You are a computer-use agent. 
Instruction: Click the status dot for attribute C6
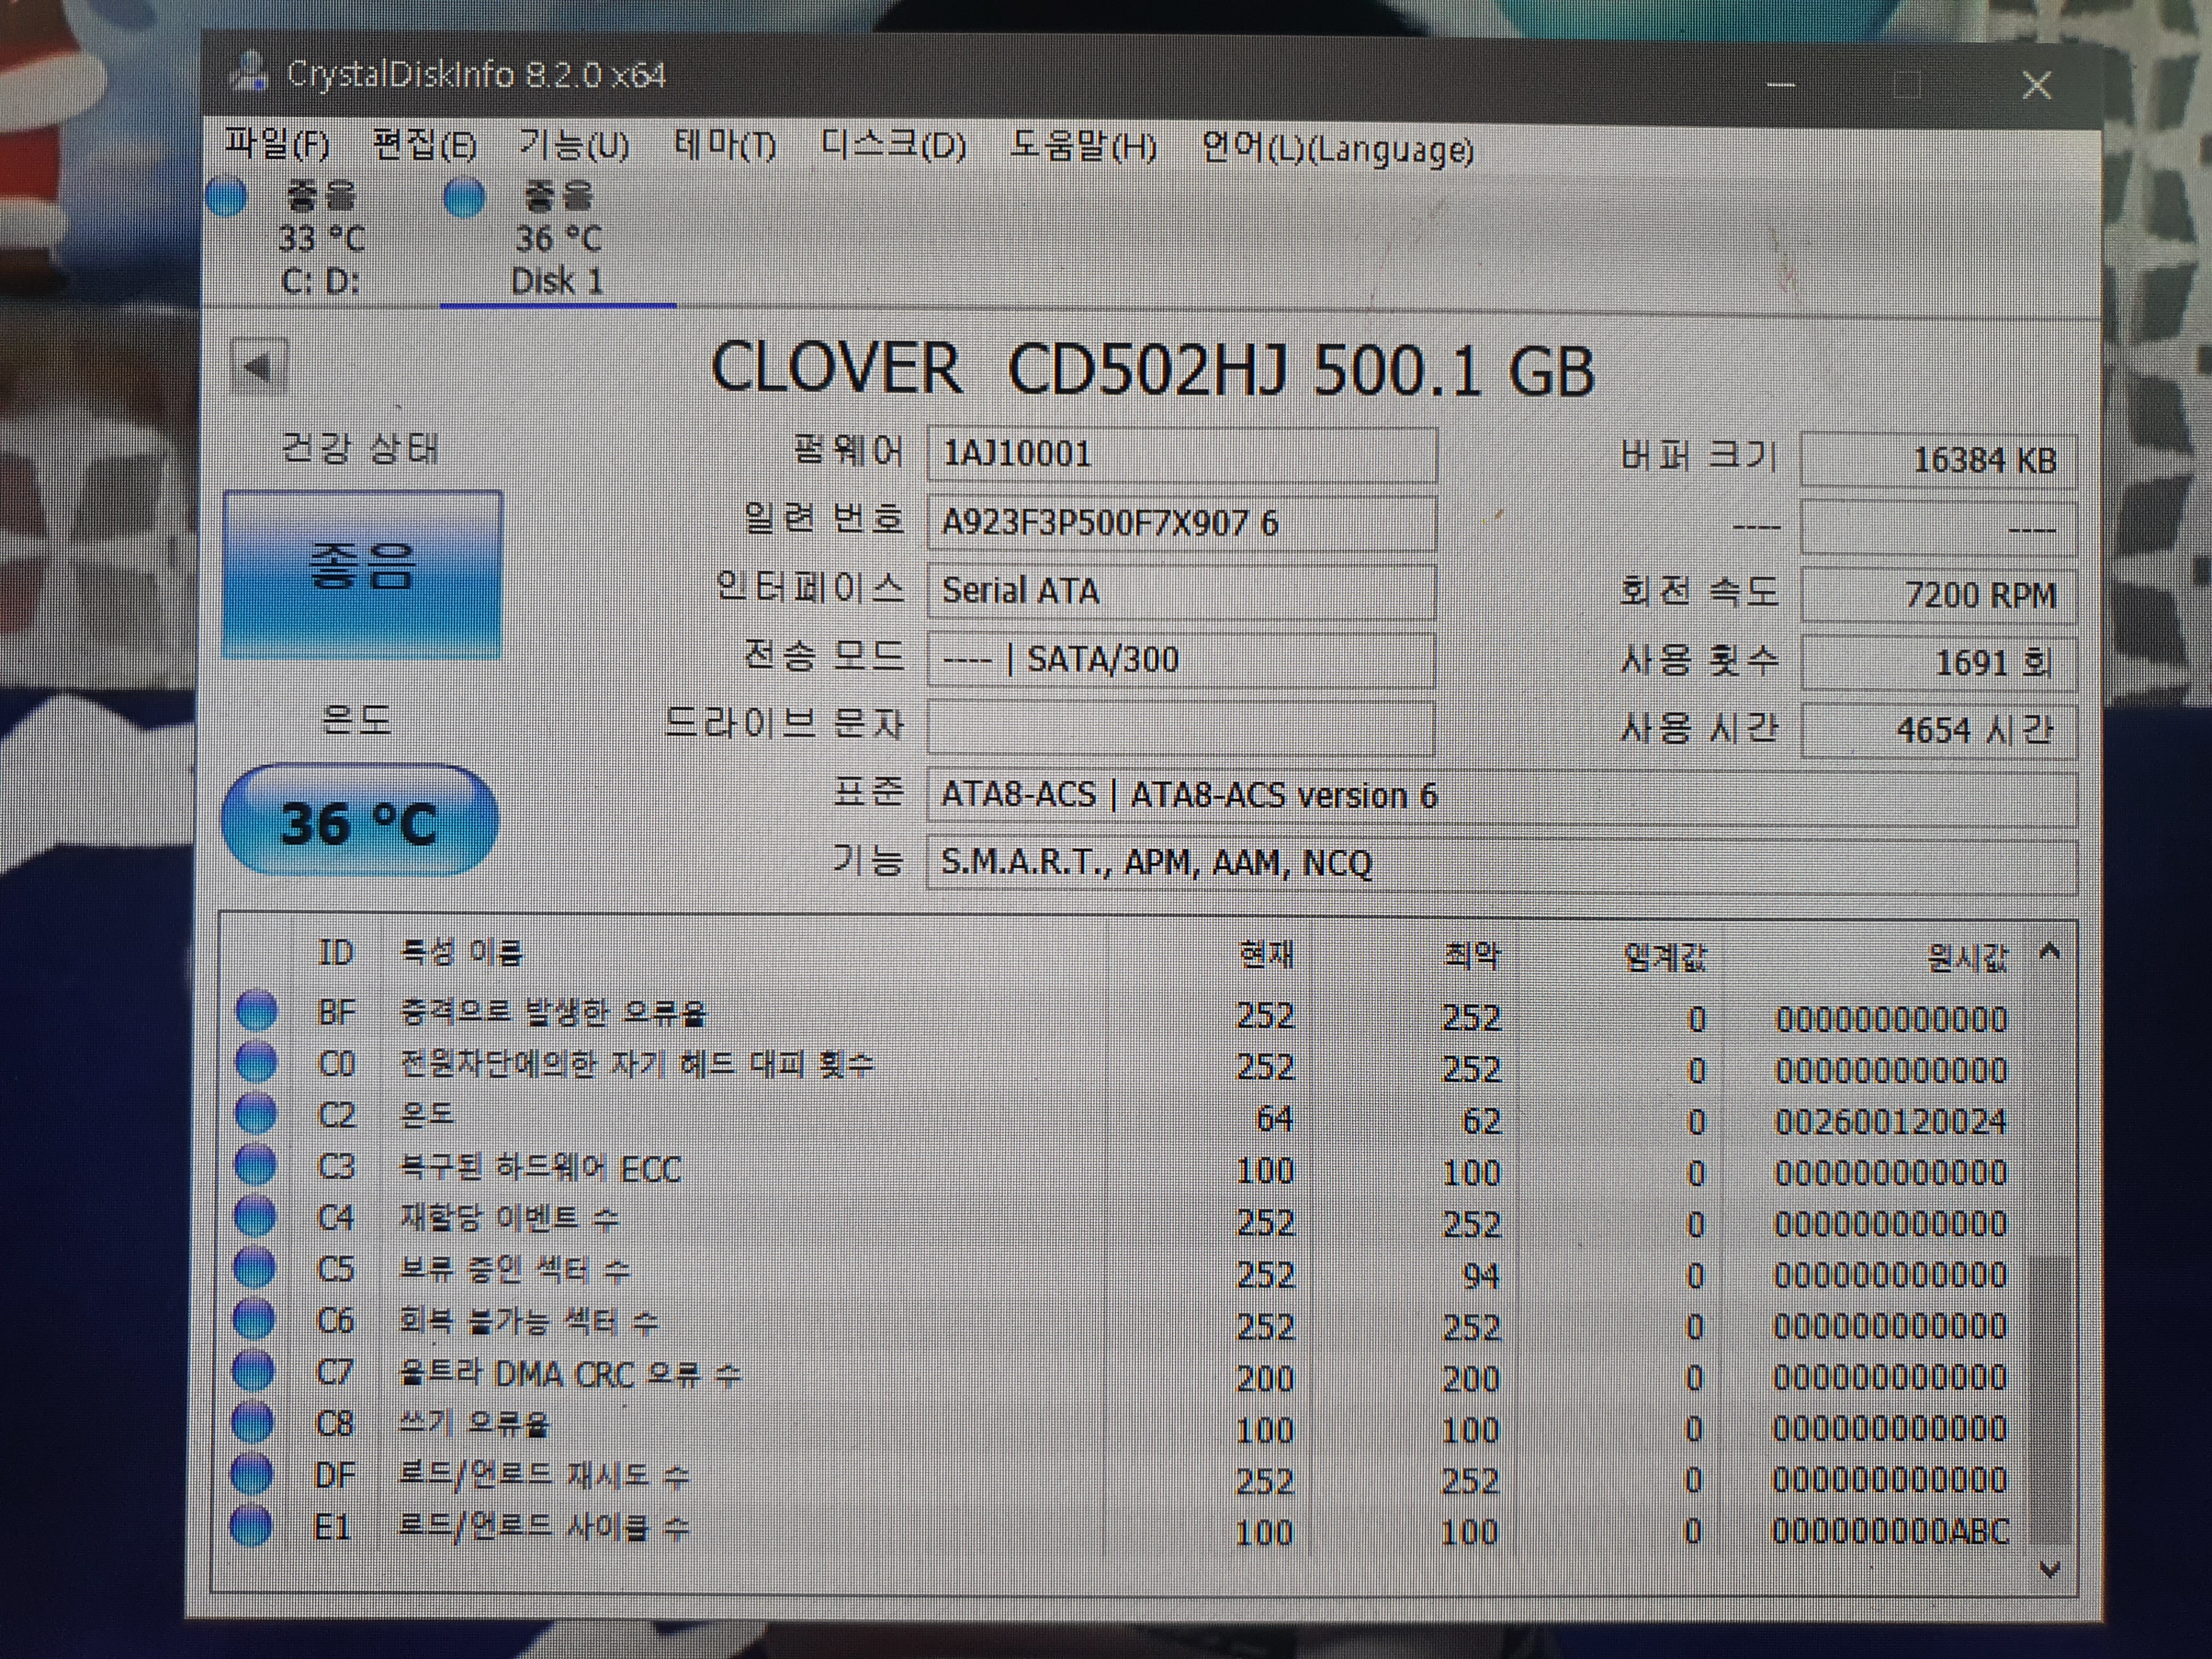(x=253, y=1318)
